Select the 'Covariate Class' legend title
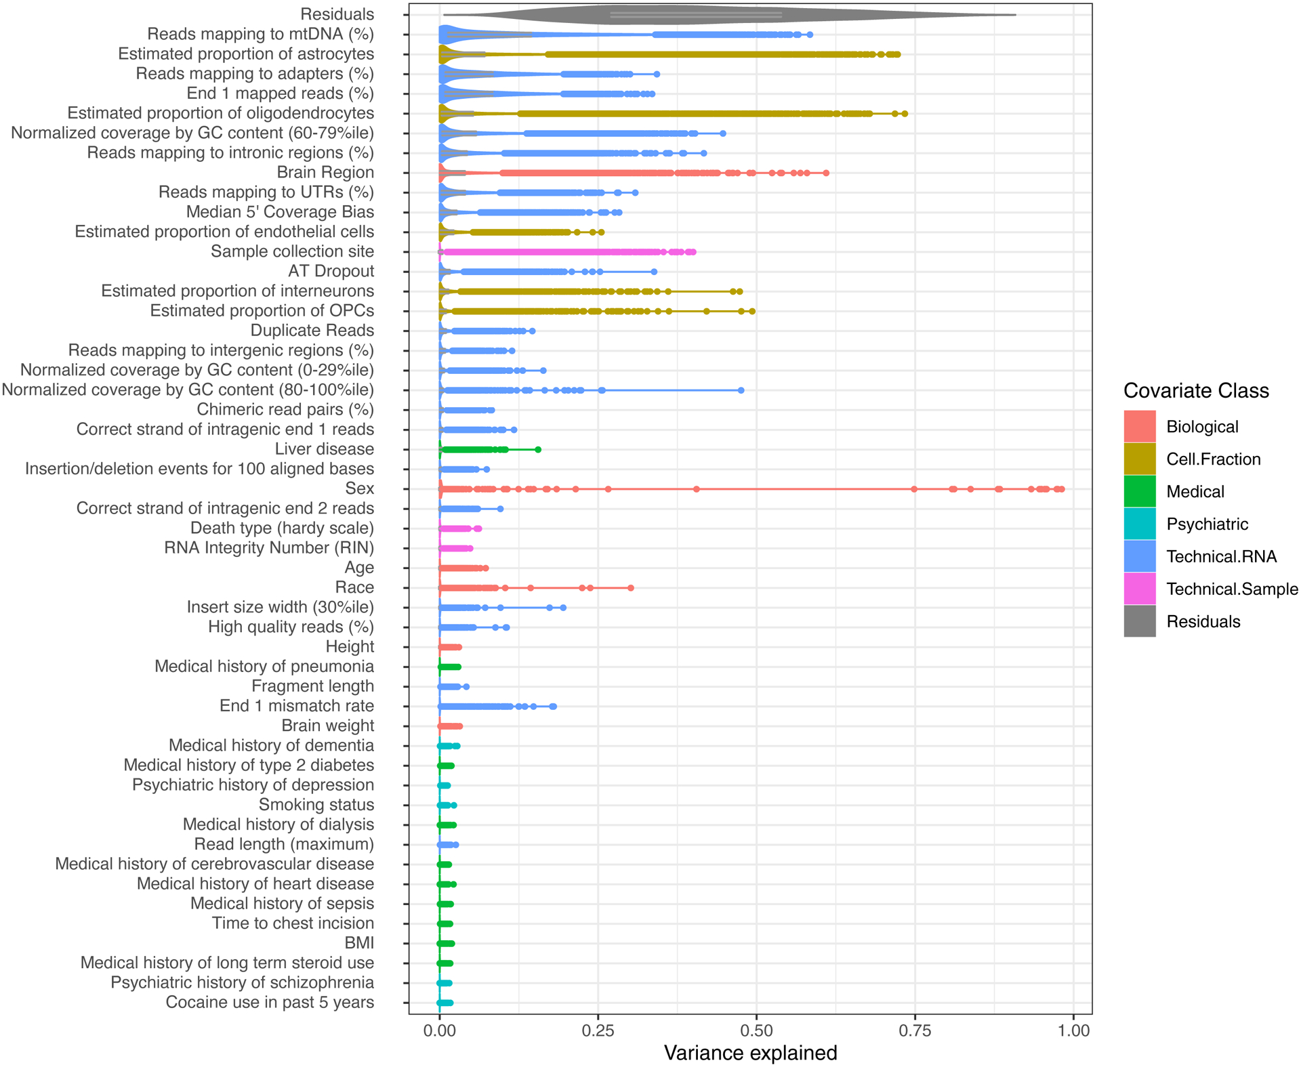 pos(1196,391)
